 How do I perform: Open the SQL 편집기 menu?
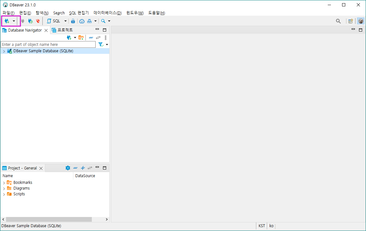click(79, 13)
